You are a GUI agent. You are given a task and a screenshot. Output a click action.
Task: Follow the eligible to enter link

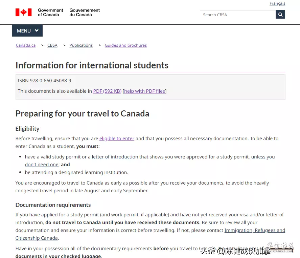117,138
